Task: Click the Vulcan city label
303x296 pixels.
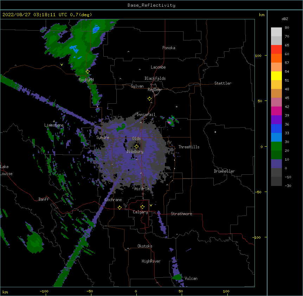Action: 191,278
